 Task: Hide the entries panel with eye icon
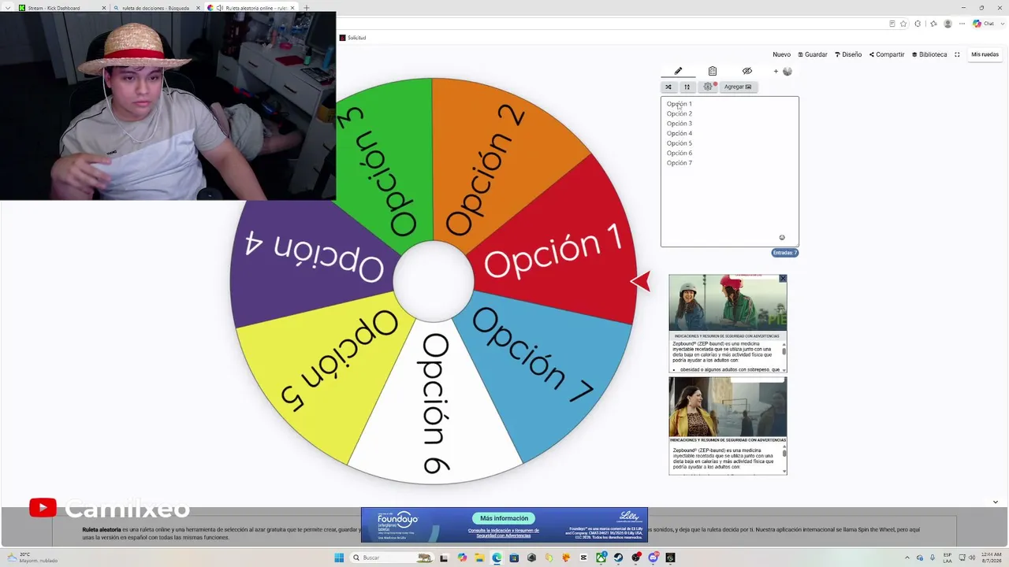747,71
